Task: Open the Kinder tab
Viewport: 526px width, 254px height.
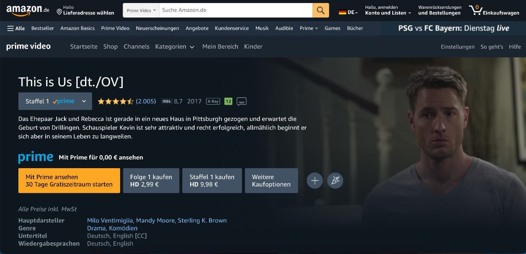Action: click(253, 46)
